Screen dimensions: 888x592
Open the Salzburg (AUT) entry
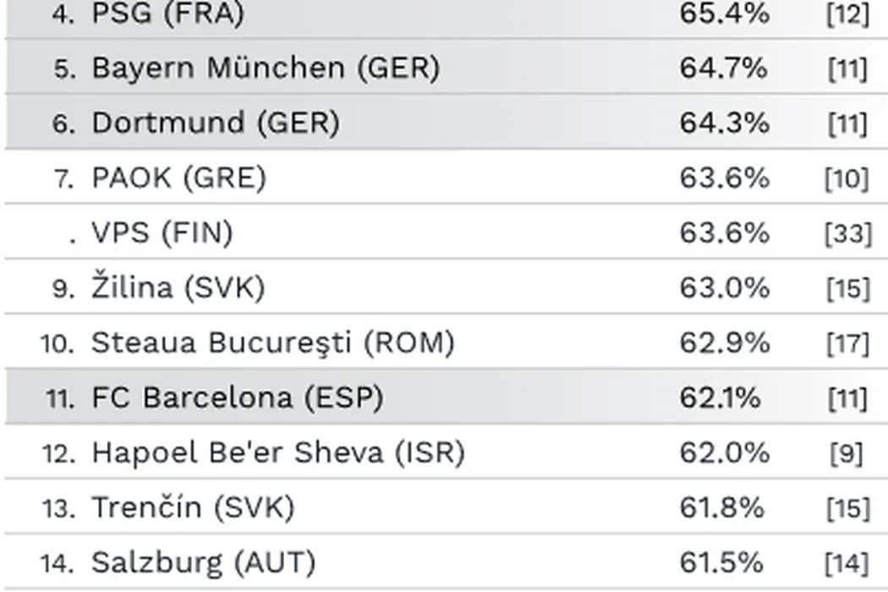[x=203, y=562]
